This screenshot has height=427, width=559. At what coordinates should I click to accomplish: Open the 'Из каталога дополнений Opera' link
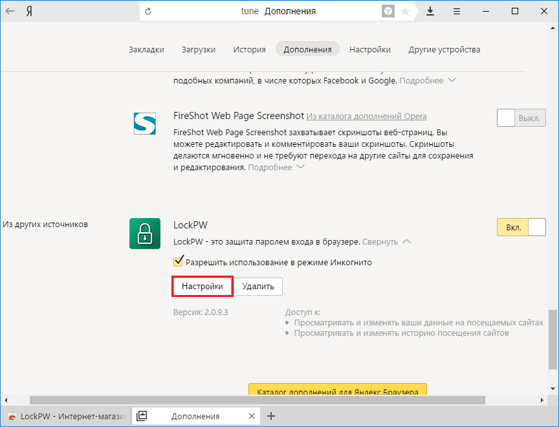[x=366, y=116]
